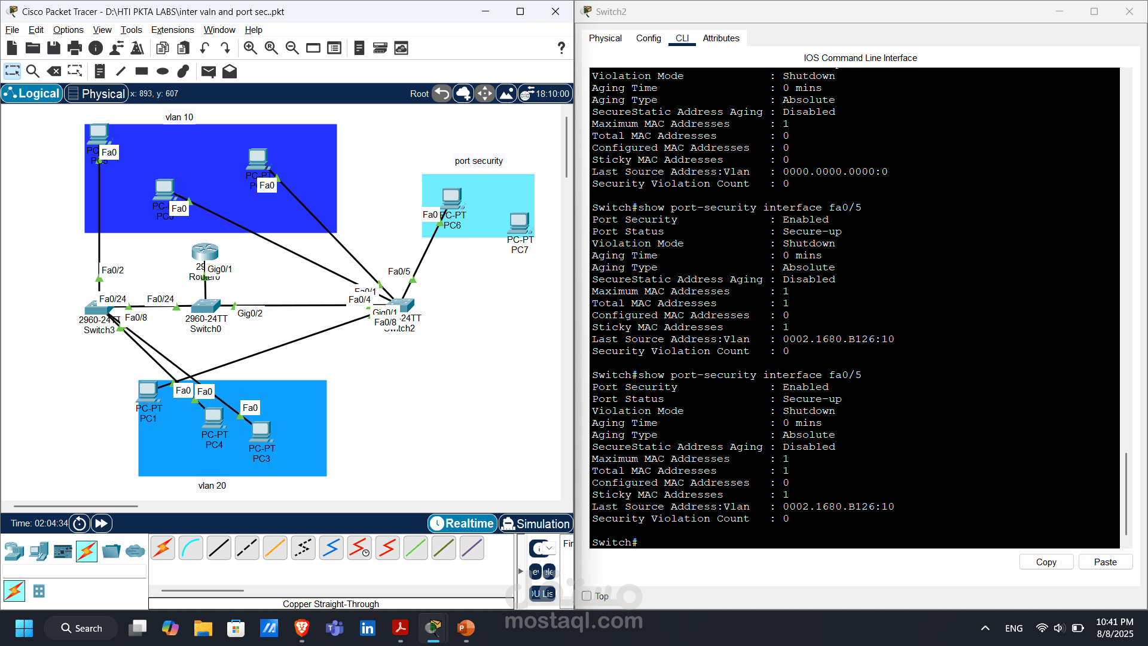
Task: Open the Windows Start menu
Action: pos(24,628)
